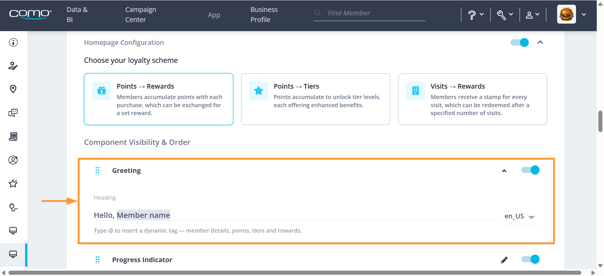Select the star icon in Points Tiers card
Viewport: 604px width, 276px height.
(x=259, y=91)
